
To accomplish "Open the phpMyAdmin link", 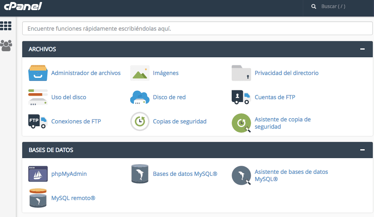I will (x=69, y=174).
